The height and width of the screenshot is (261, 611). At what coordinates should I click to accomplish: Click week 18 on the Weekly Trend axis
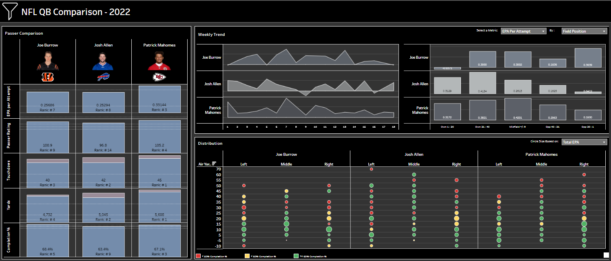[394, 127]
